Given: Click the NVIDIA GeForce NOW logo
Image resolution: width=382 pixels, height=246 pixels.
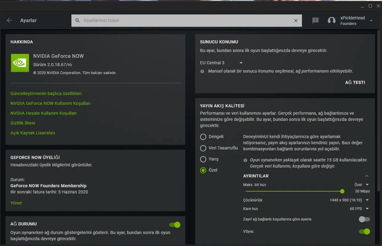Looking at the screenshot, I should tap(20, 63).
